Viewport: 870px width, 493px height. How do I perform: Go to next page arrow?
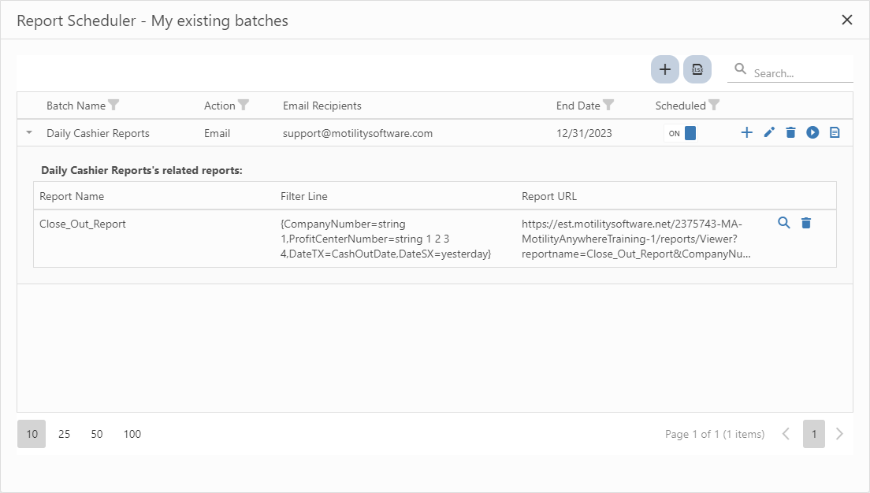(839, 434)
